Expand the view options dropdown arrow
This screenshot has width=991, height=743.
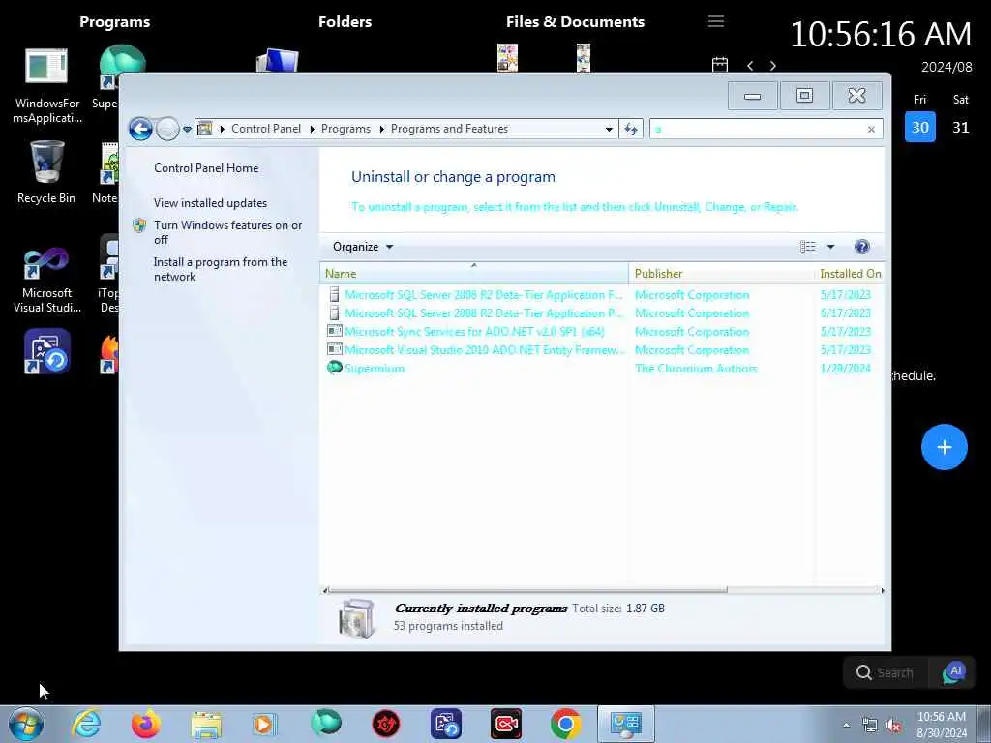830,247
